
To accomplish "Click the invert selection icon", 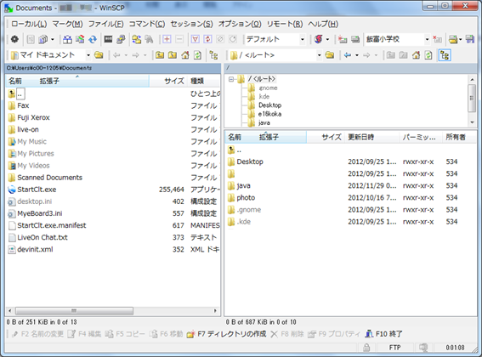I will click(207, 39).
